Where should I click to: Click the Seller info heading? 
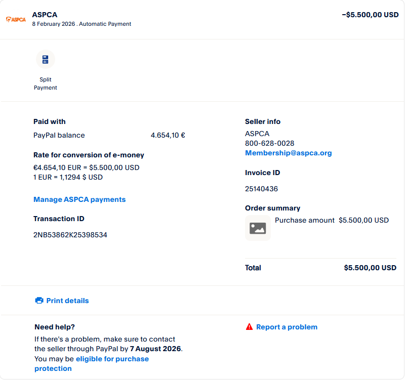coord(263,121)
